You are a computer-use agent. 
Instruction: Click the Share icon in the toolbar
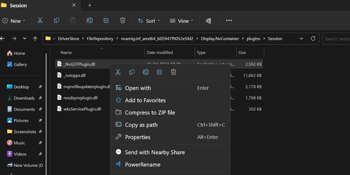pyautogui.click(x=106, y=20)
